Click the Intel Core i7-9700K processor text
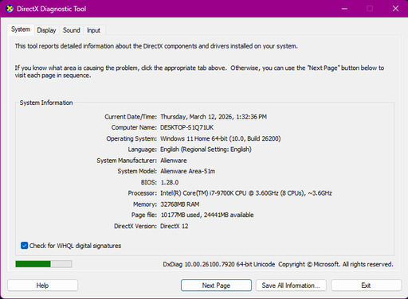Screen dimensions: 408x299 point(246,193)
